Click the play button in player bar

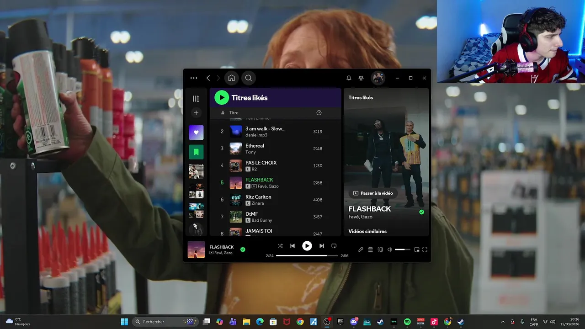(307, 246)
